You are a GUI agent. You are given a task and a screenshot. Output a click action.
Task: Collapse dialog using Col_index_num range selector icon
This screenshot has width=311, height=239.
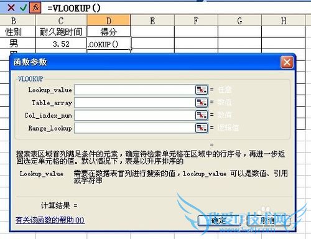coord(202,115)
